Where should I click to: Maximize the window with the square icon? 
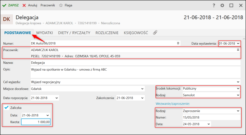[x=231, y=5]
